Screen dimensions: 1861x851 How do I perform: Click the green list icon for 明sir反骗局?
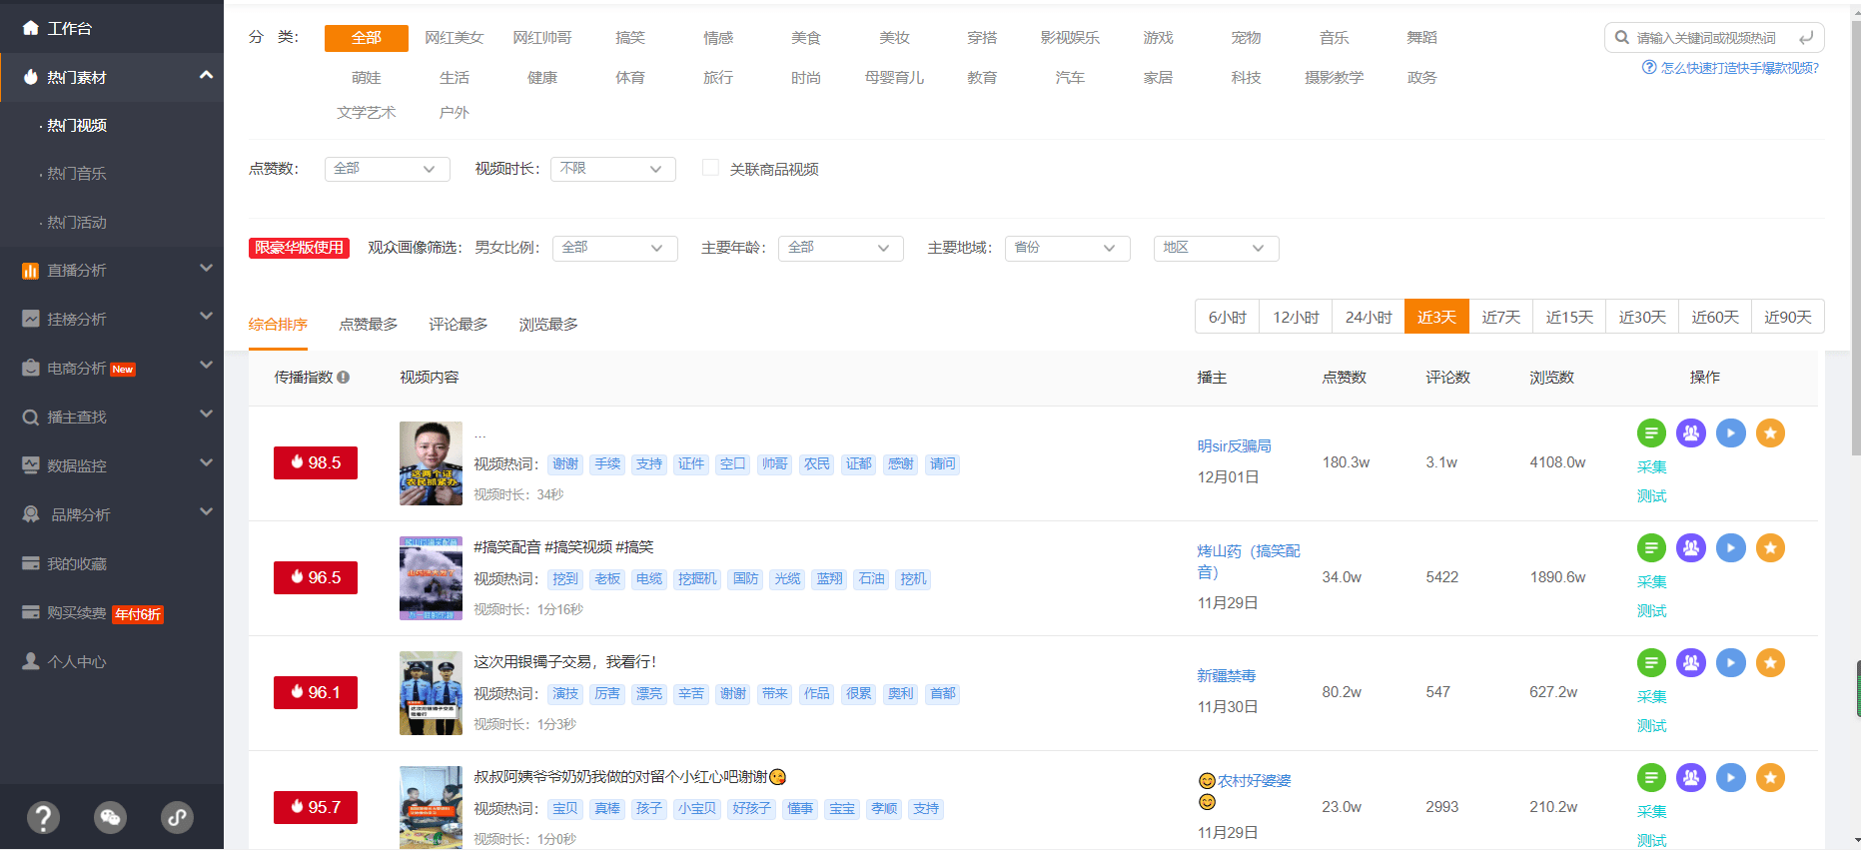coord(1651,433)
